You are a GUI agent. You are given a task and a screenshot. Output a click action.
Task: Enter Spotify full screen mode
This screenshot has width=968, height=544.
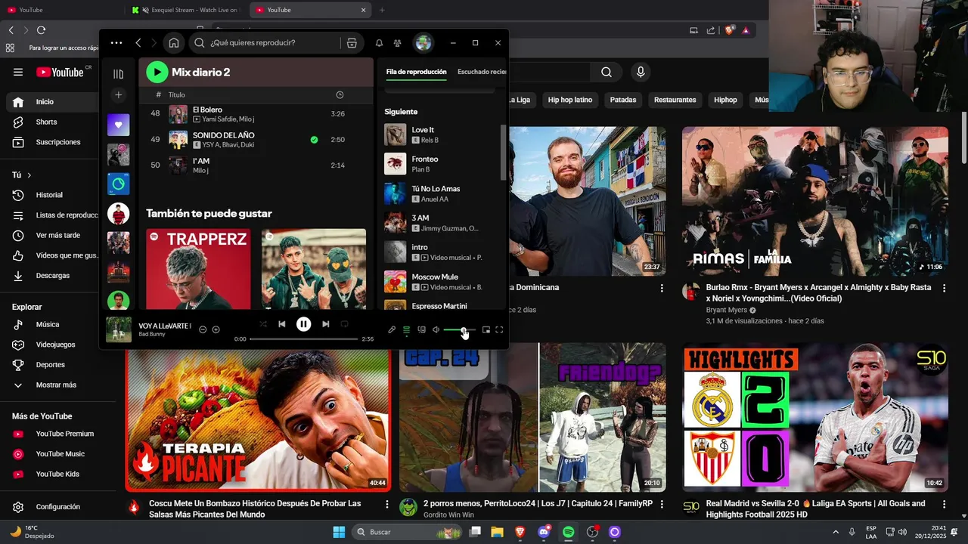[x=499, y=329]
